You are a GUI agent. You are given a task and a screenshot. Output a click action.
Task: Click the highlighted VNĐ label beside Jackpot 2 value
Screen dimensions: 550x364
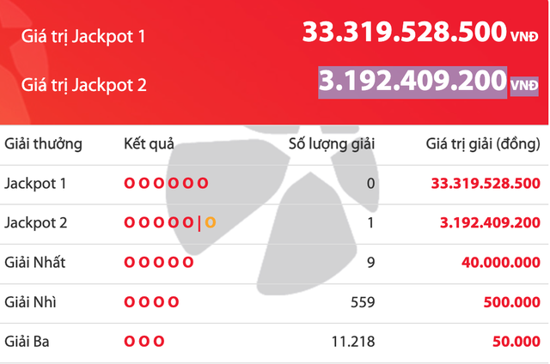pos(523,85)
